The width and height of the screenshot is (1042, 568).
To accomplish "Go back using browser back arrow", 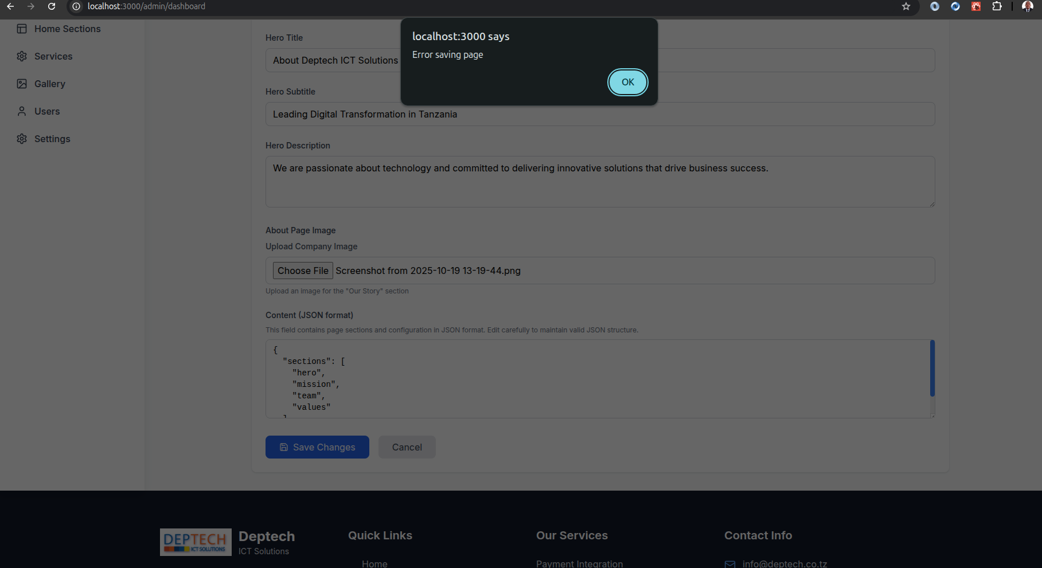I will 10,6.
